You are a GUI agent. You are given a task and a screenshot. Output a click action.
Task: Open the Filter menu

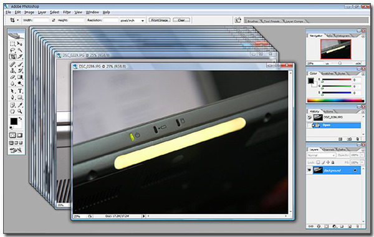[67, 12]
